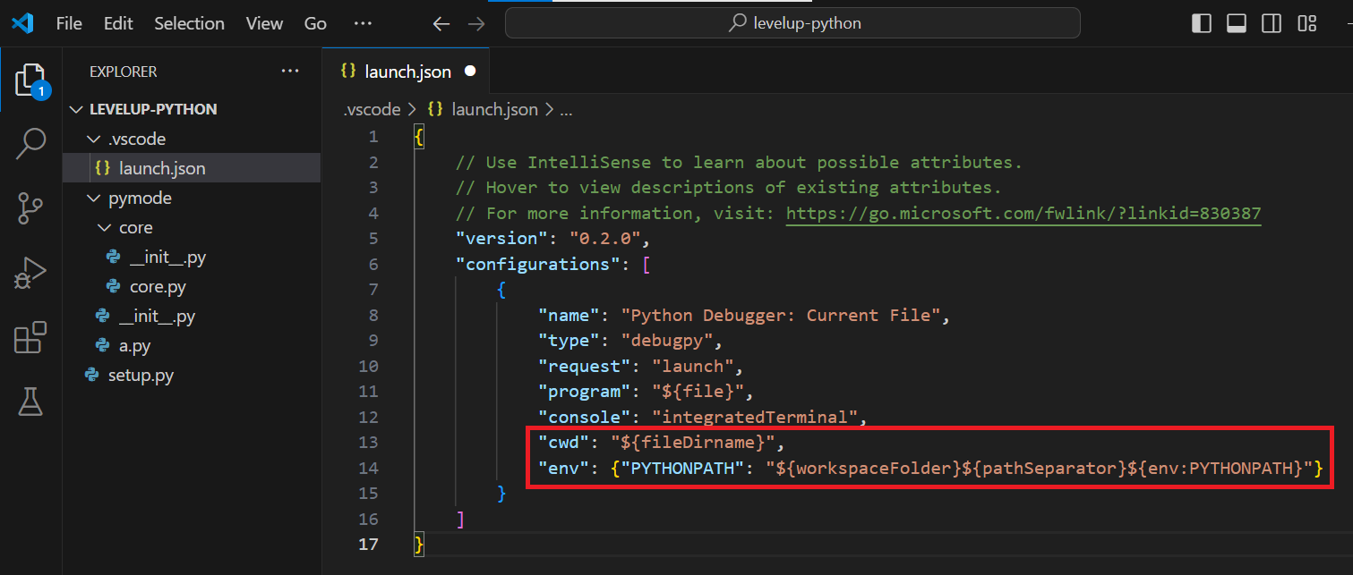Open the go.microsoft.com fwlink URL
This screenshot has width=1353, height=575.
pyautogui.click(x=1023, y=214)
